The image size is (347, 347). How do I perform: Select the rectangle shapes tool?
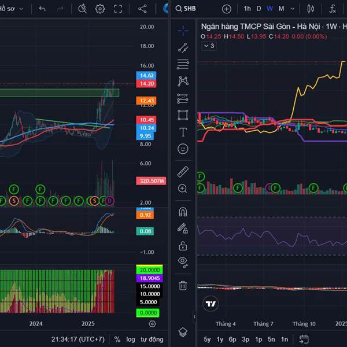[x=183, y=115]
